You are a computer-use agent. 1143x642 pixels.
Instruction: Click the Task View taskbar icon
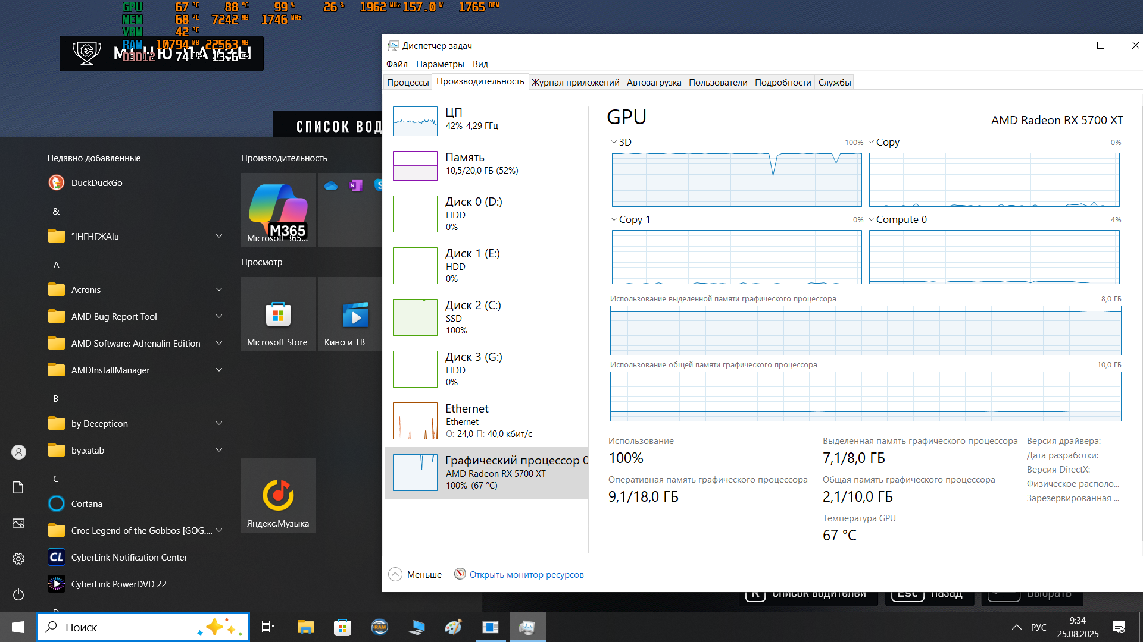pyautogui.click(x=268, y=627)
